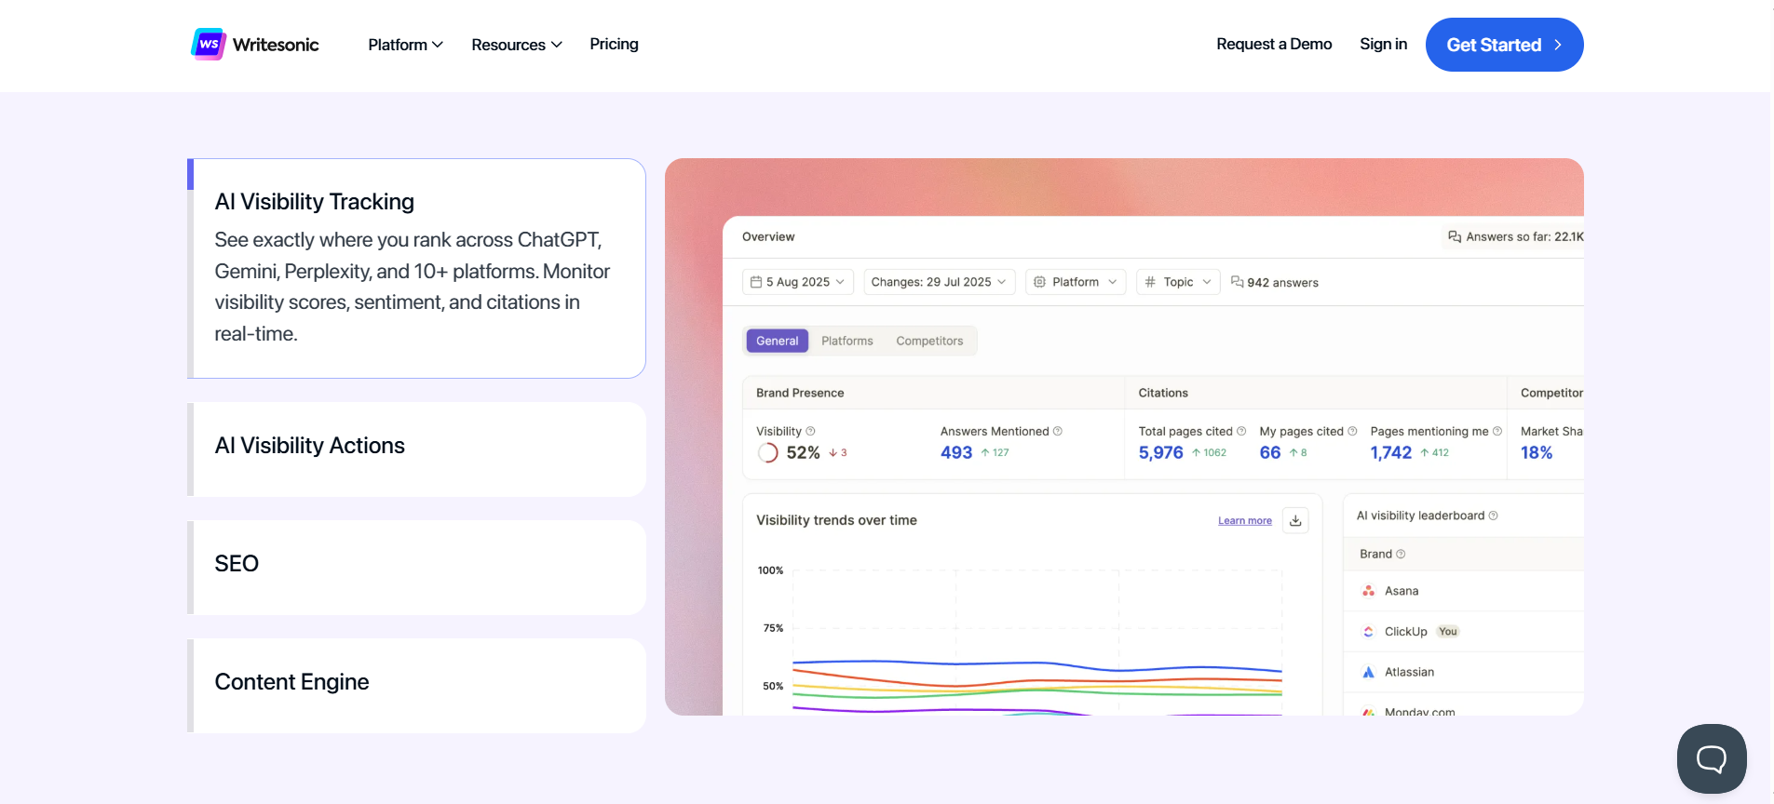Image resolution: width=1774 pixels, height=804 pixels.
Task: Open the chat support widget
Action: pyautogui.click(x=1712, y=758)
